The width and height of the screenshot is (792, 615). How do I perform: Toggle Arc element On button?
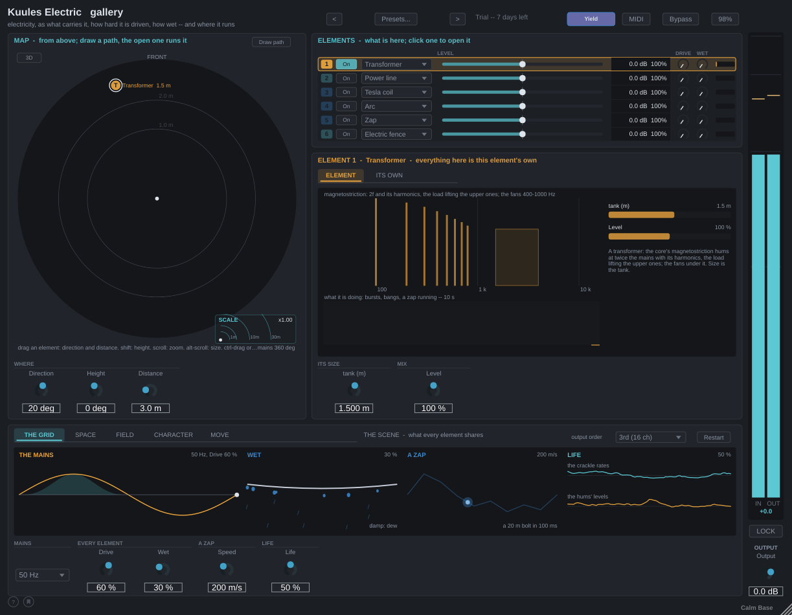click(x=346, y=106)
